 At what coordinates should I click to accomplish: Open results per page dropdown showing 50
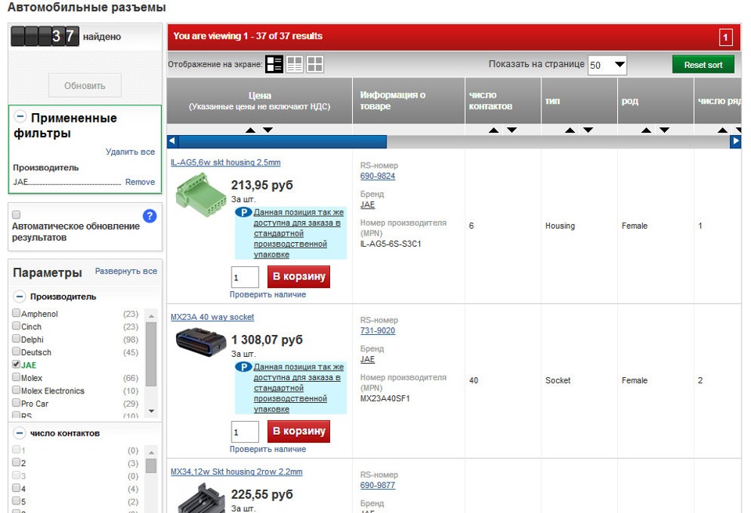(x=607, y=65)
